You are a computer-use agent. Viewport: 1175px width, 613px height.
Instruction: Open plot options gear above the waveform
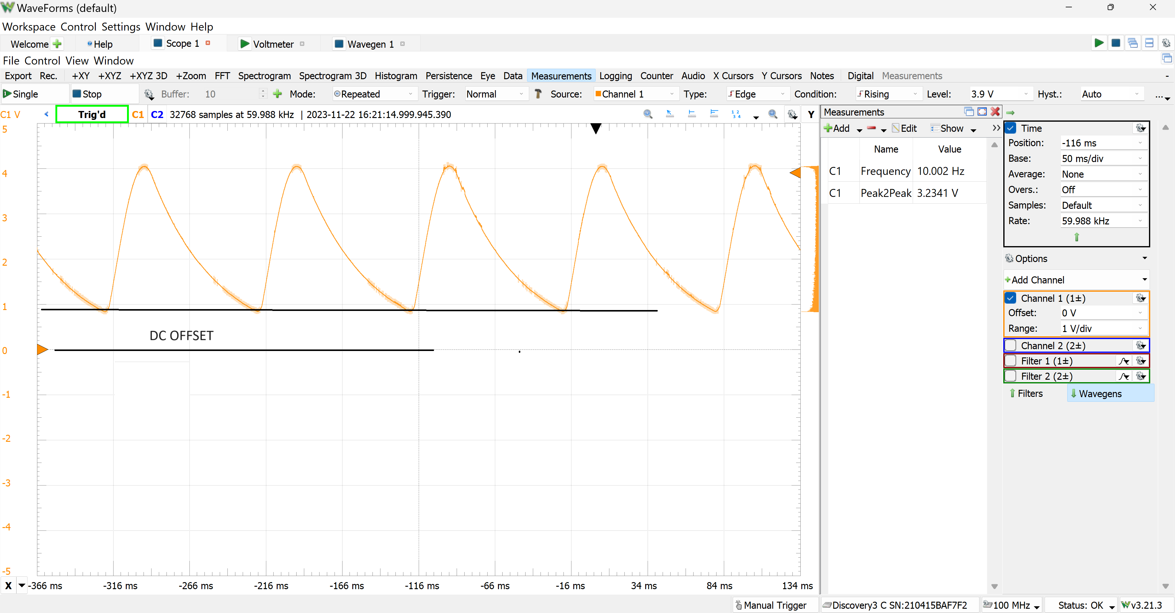793,114
